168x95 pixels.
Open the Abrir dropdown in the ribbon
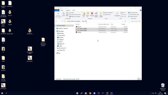[x=123, y=13]
